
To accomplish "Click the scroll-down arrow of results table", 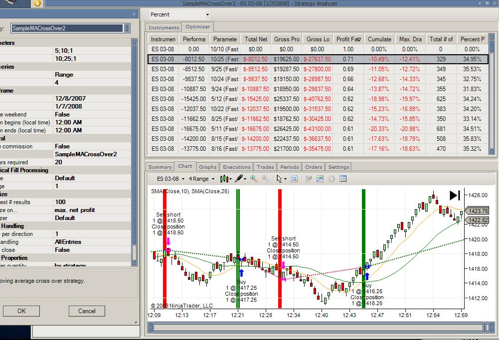I will tap(492, 152).
